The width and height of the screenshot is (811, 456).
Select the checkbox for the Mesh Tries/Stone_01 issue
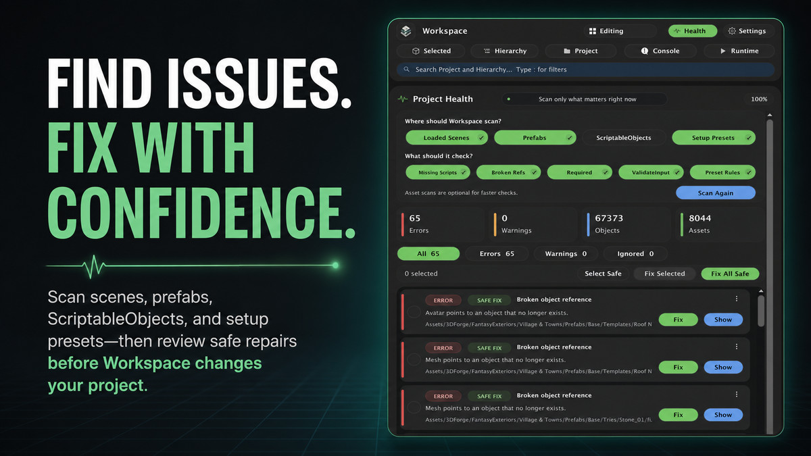pos(414,407)
